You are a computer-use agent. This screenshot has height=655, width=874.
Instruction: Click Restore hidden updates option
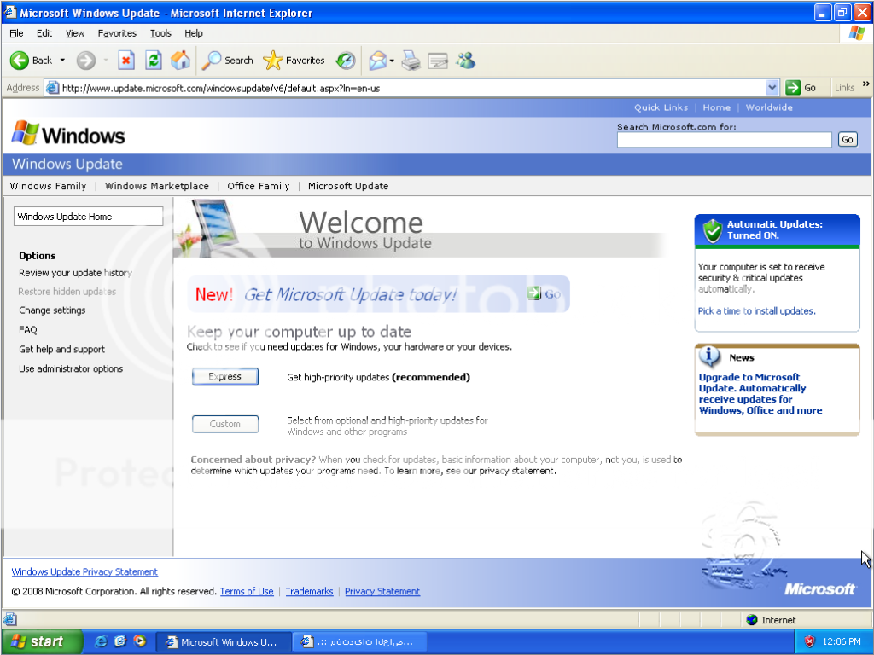[x=67, y=292]
